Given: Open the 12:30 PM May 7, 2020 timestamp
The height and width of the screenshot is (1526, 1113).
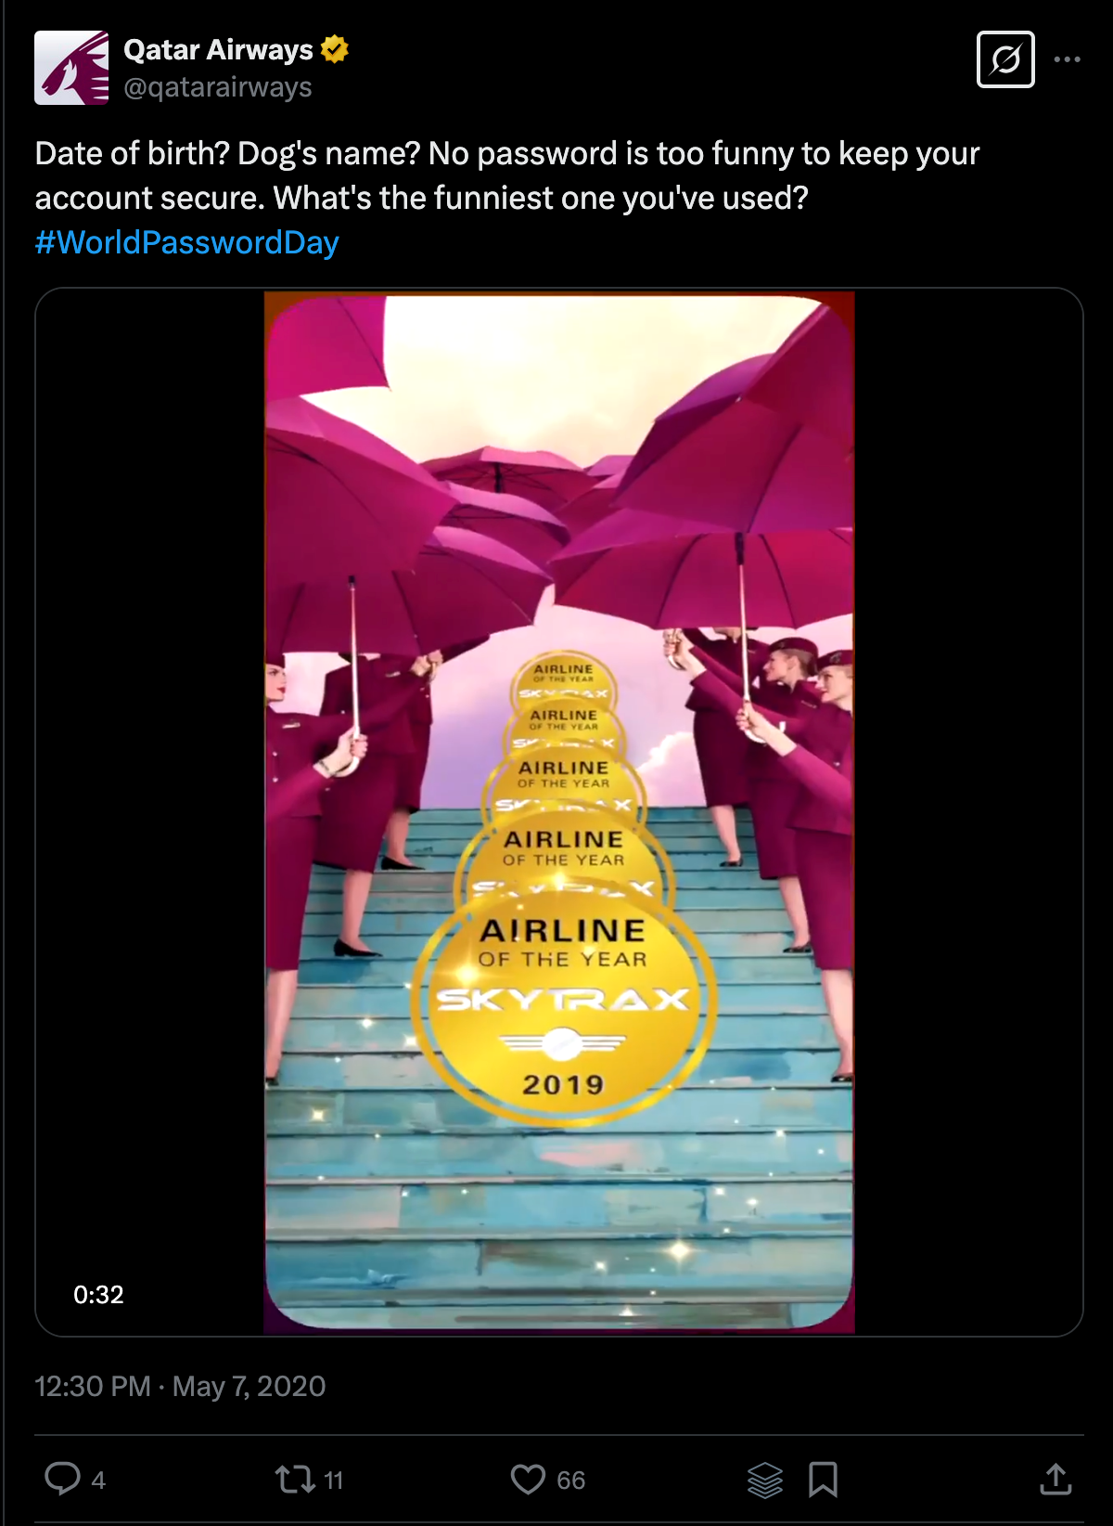Looking at the screenshot, I should [x=180, y=1386].
